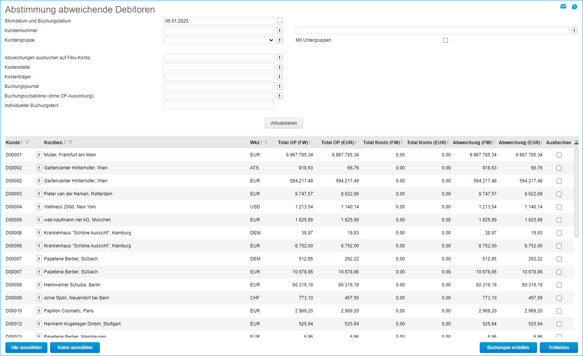Sort by Total OP (EUR) column arrow

pos(356,142)
